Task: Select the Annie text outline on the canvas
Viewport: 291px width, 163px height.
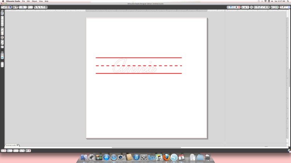Action: tap(135, 66)
